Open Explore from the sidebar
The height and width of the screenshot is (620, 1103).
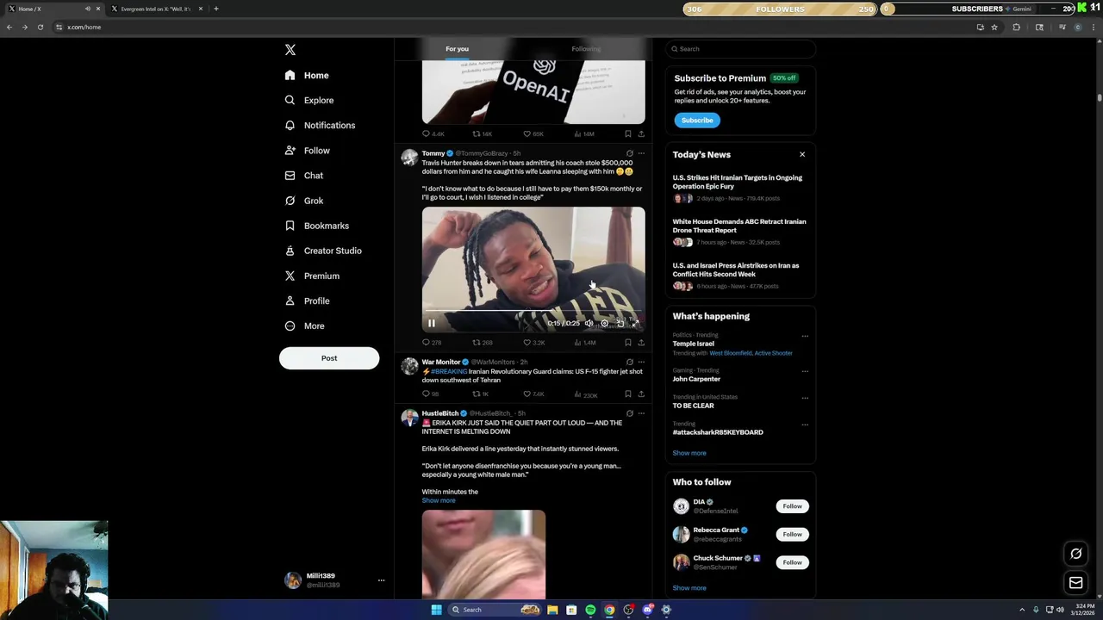tap(309, 100)
